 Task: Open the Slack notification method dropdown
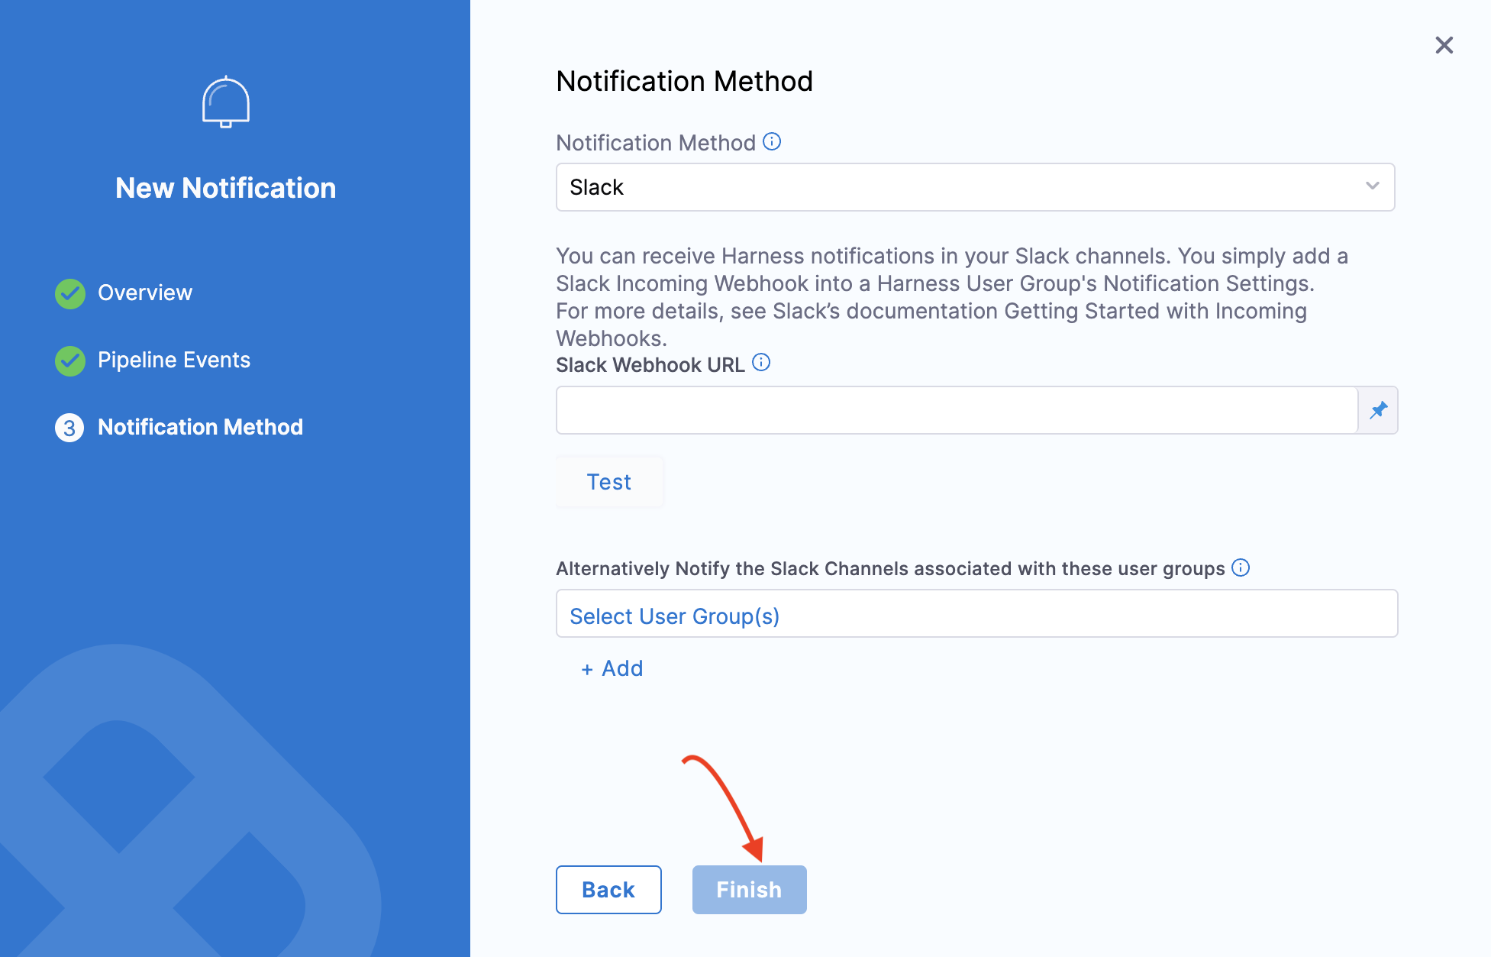click(x=962, y=187)
